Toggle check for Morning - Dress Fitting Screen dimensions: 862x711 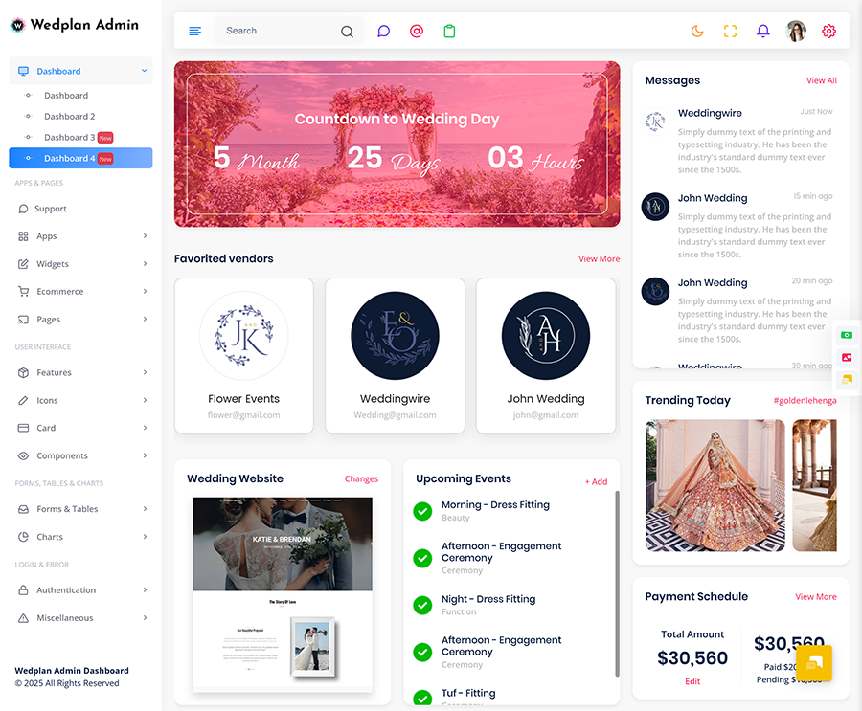[422, 511]
